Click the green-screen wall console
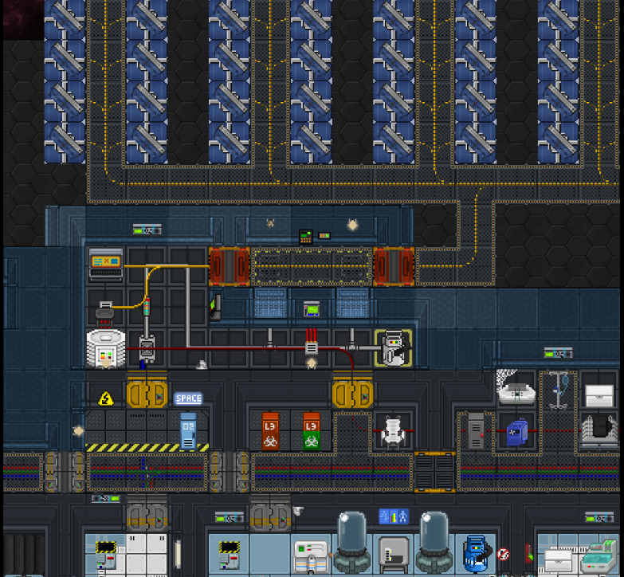This screenshot has height=577, width=624. point(312,308)
